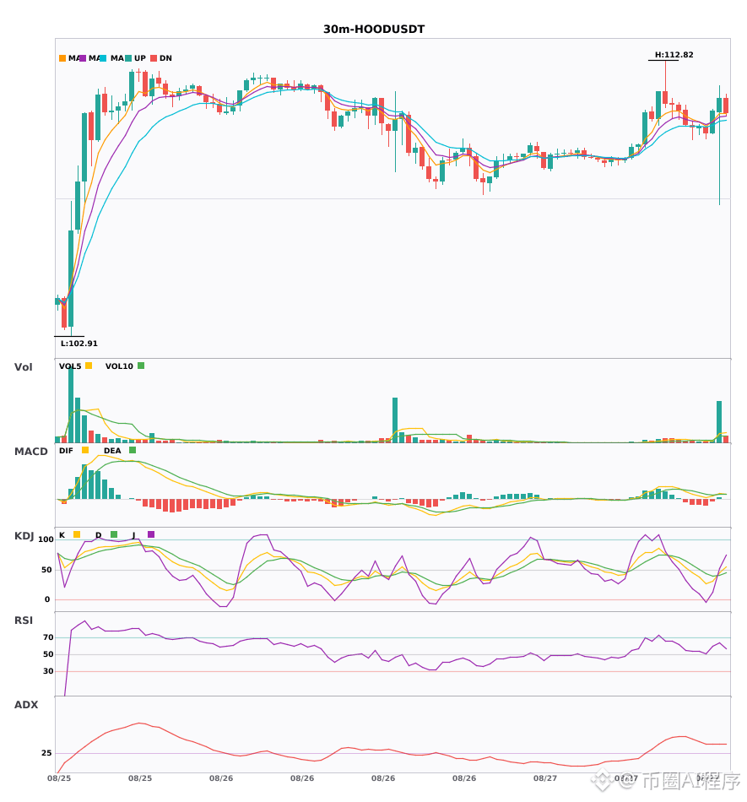
Task: Click the orange MA legend swatch
Action: pos(62,58)
